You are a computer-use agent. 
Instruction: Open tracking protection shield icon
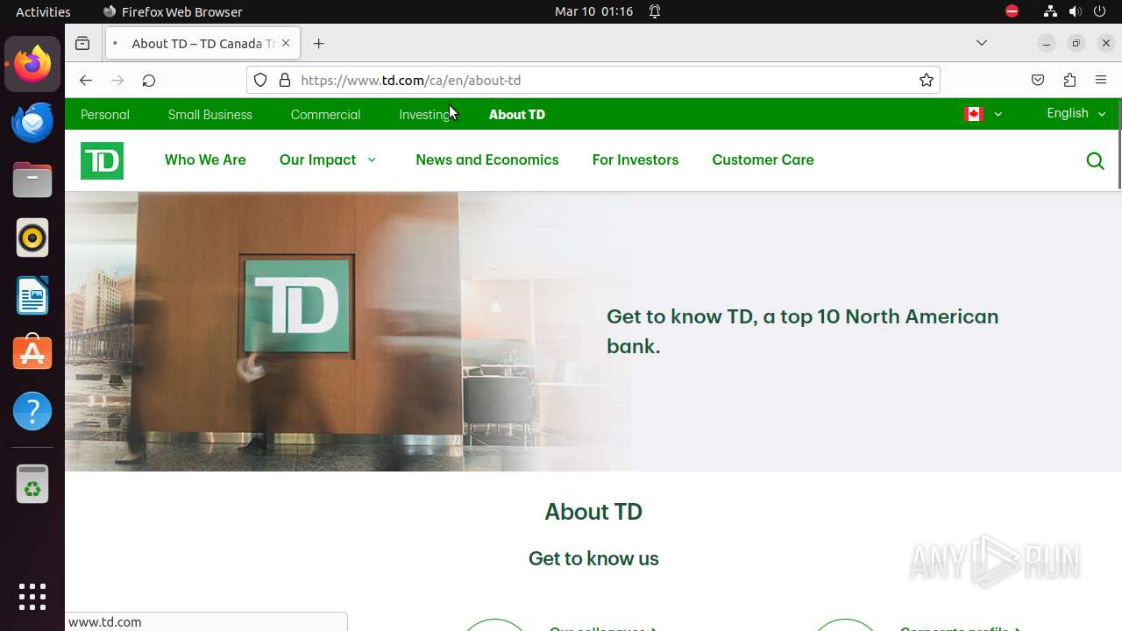click(x=260, y=80)
